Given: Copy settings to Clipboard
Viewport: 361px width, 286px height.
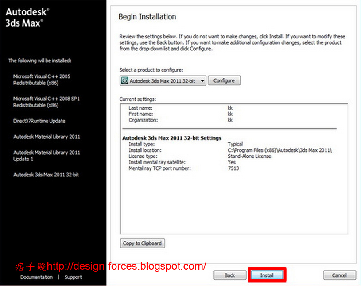Looking at the screenshot, I should 142,243.
